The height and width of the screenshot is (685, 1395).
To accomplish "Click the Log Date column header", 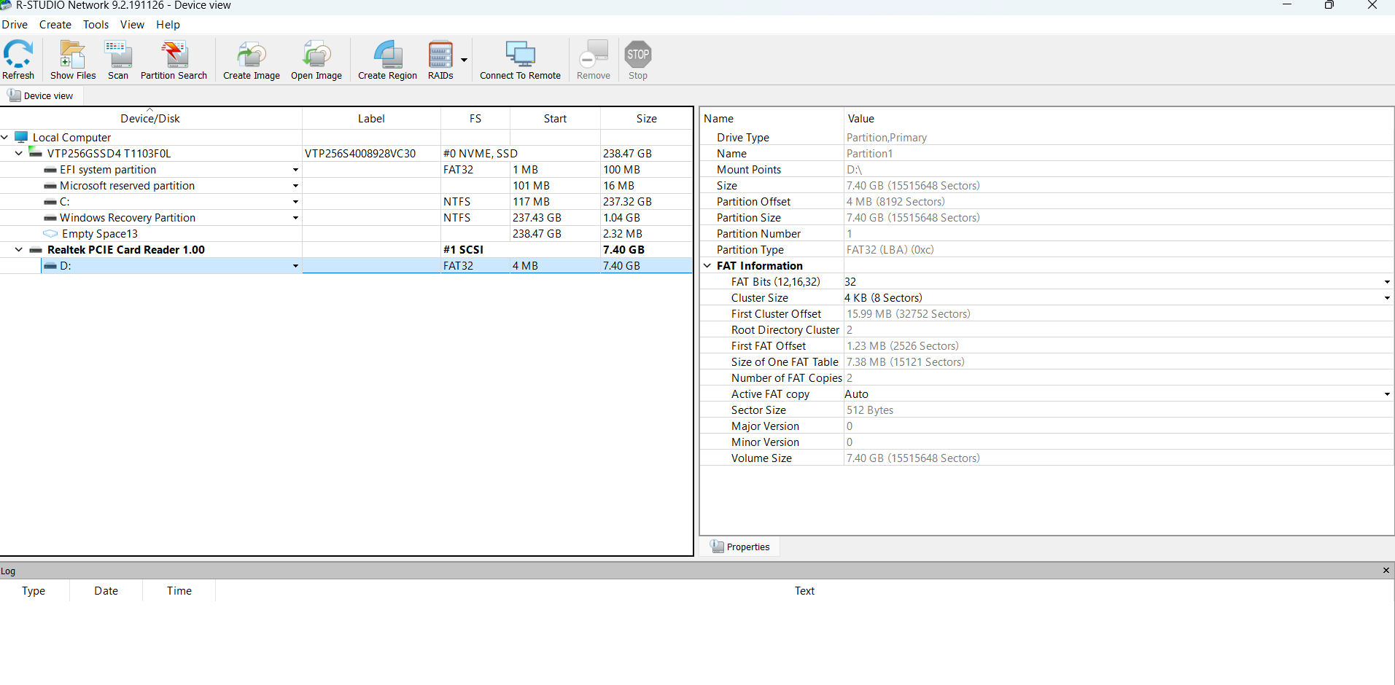I will click(x=106, y=591).
